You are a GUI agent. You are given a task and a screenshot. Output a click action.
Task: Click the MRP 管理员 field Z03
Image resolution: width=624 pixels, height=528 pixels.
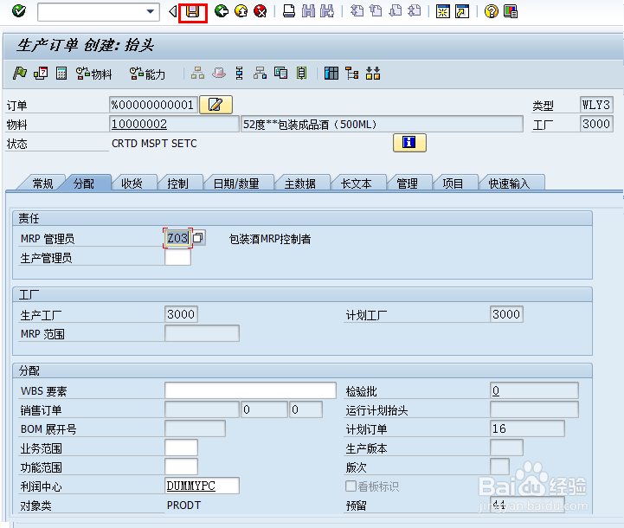tap(177, 238)
